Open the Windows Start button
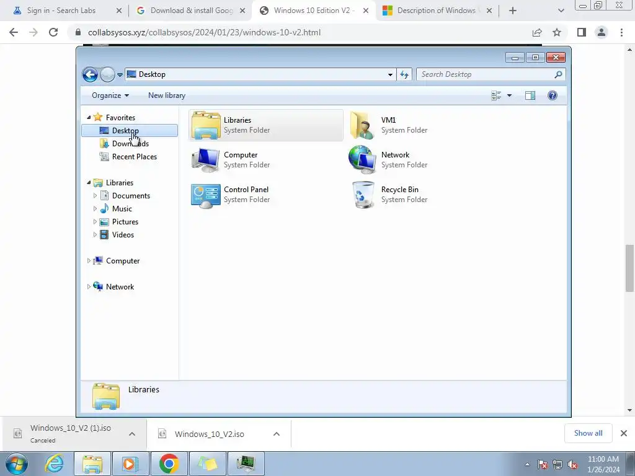Image resolution: width=635 pixels, height=476 pixels. click(16, 464)
